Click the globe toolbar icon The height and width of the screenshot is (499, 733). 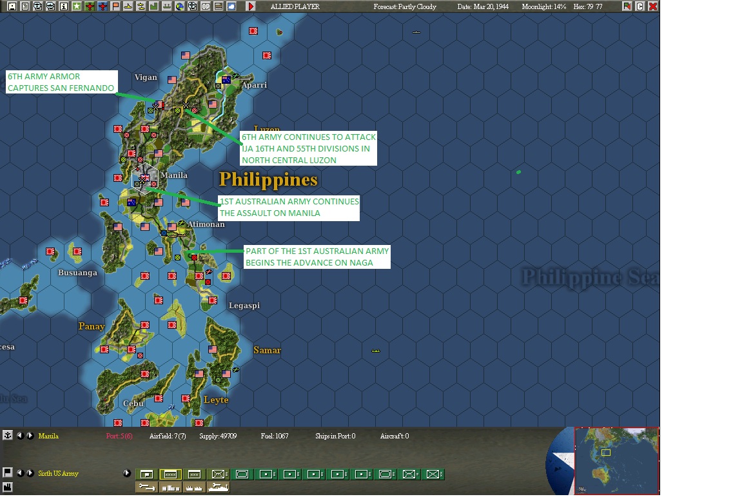179,6
